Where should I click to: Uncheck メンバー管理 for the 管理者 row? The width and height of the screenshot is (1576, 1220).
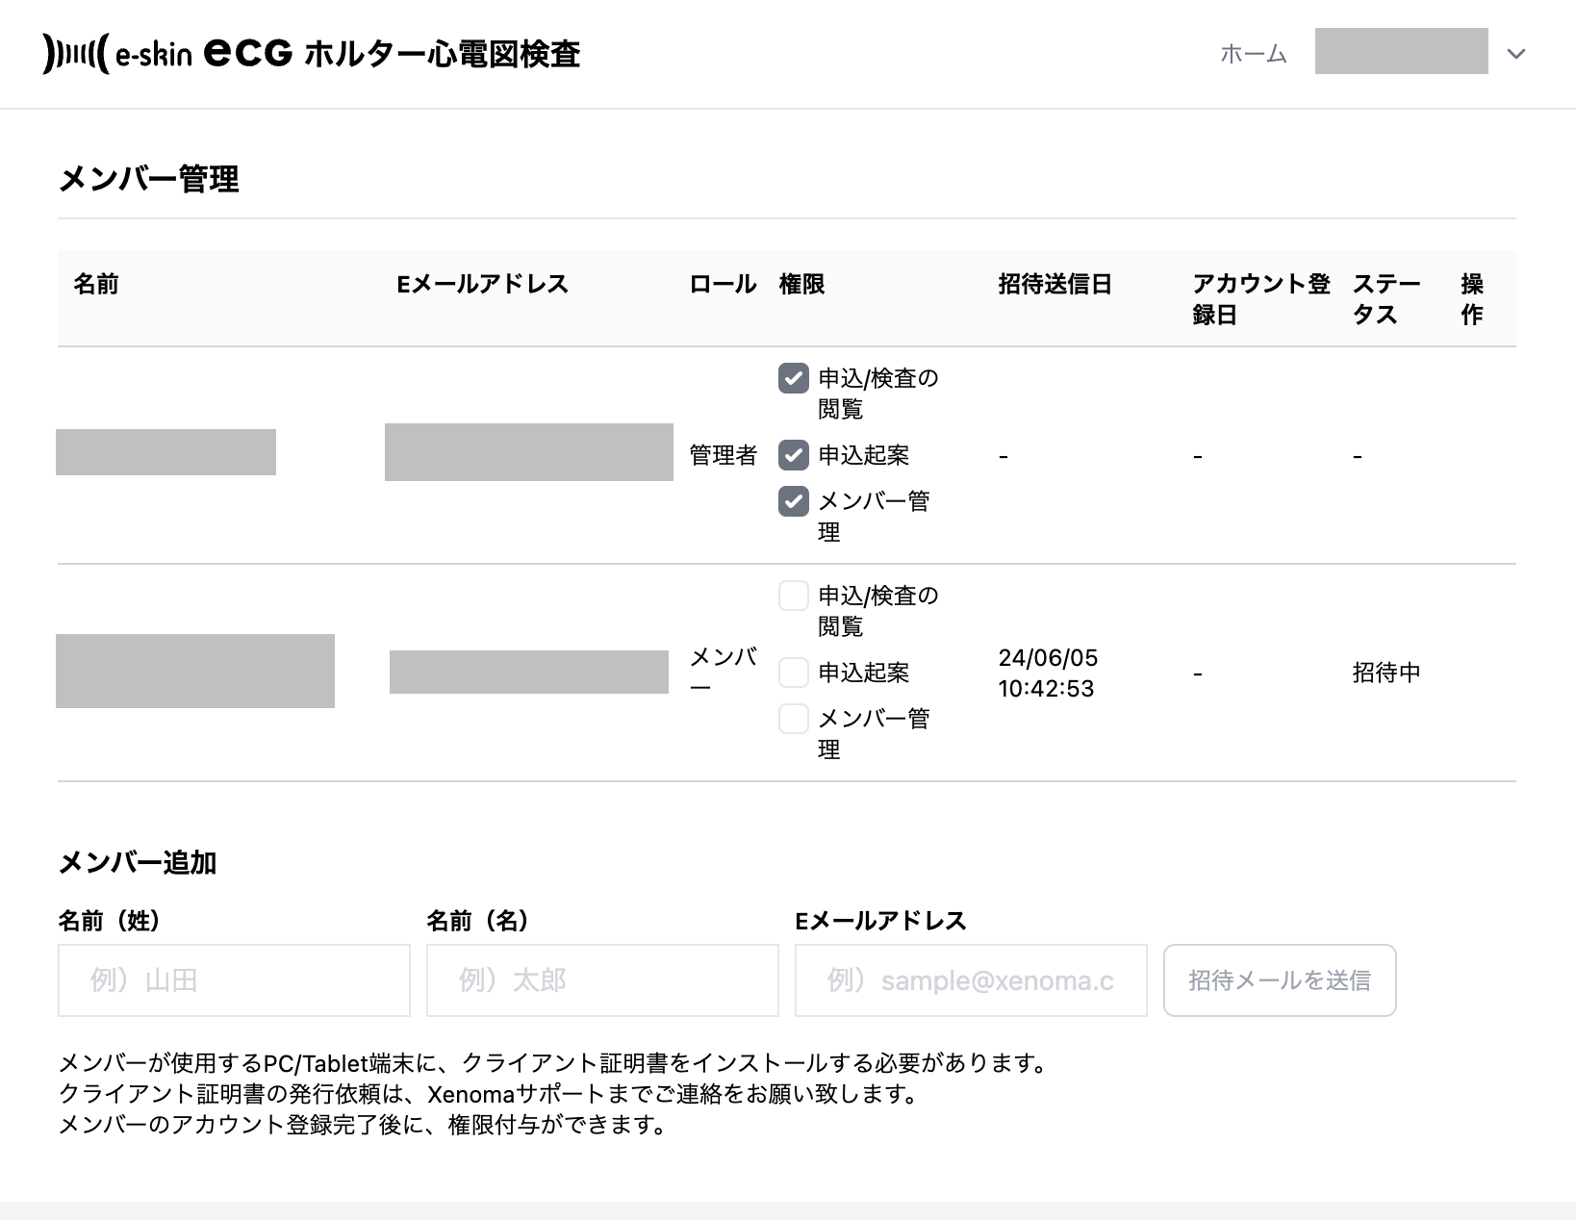[793, 501]
